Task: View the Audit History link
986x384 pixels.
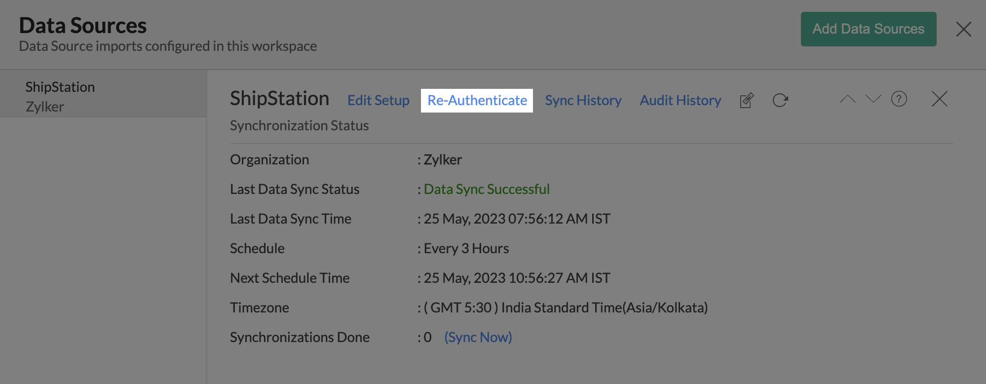Action: point(681,100)
